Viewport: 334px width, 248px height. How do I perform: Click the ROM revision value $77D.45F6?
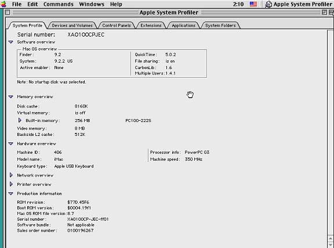[x=78, y=202]
